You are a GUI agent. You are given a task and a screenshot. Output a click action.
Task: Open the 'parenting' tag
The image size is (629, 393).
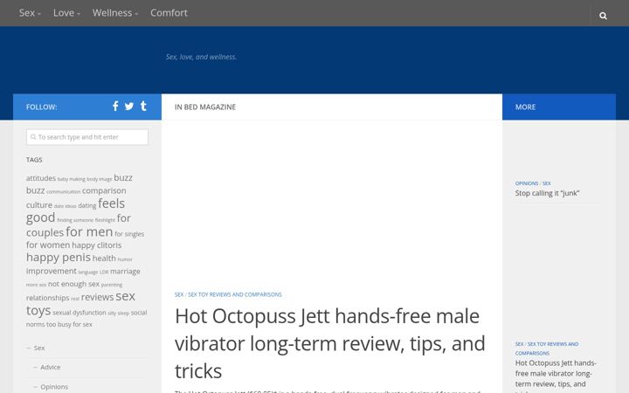[112, 285]
